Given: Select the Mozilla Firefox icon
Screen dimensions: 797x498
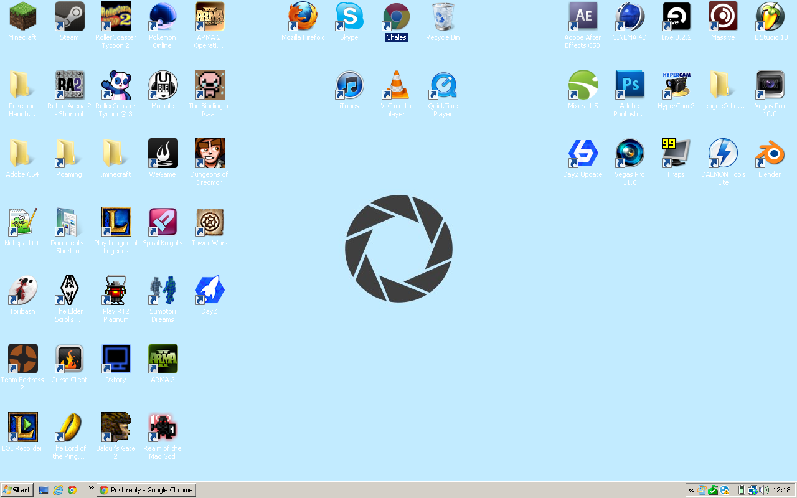Looking at the screenshot, I should pyautogui.click(x=303, y=17).
